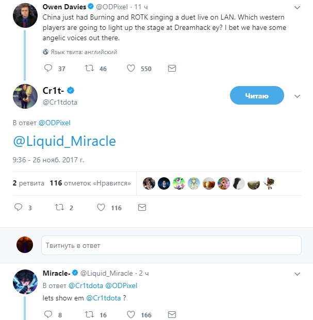Retweet Cr1t-'s tweet

coord(59,208)
